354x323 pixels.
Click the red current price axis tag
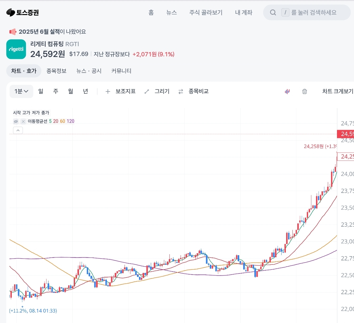(345, 134)
